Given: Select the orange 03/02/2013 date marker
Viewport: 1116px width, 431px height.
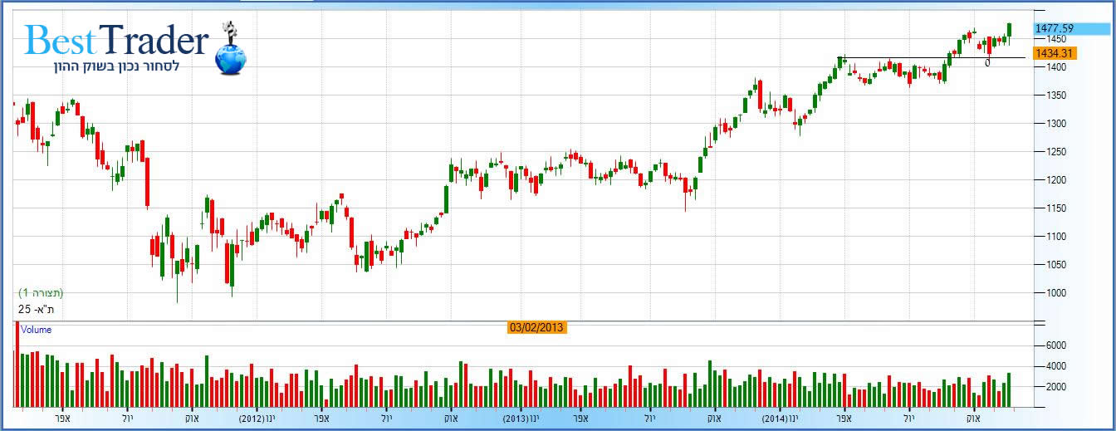Looking at the screenshot, I should click(536, 327).
